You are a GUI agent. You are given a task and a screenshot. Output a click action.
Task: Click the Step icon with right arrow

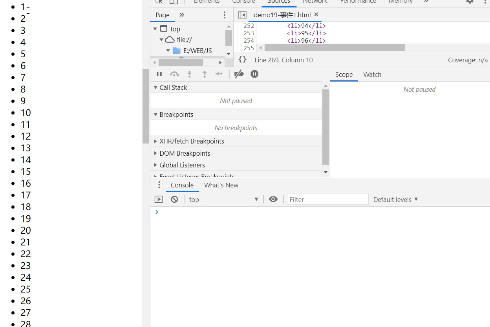219,74
